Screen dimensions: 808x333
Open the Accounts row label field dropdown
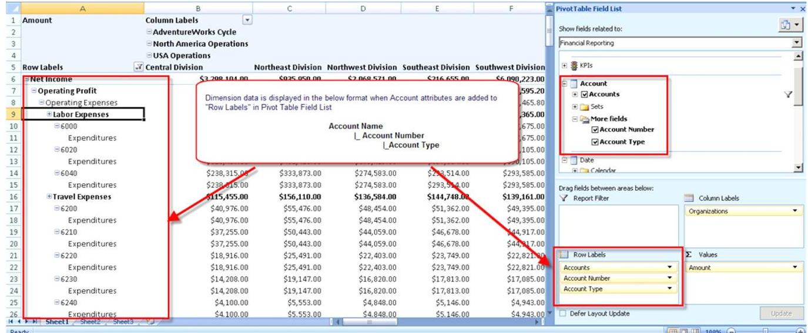(670, 267)
